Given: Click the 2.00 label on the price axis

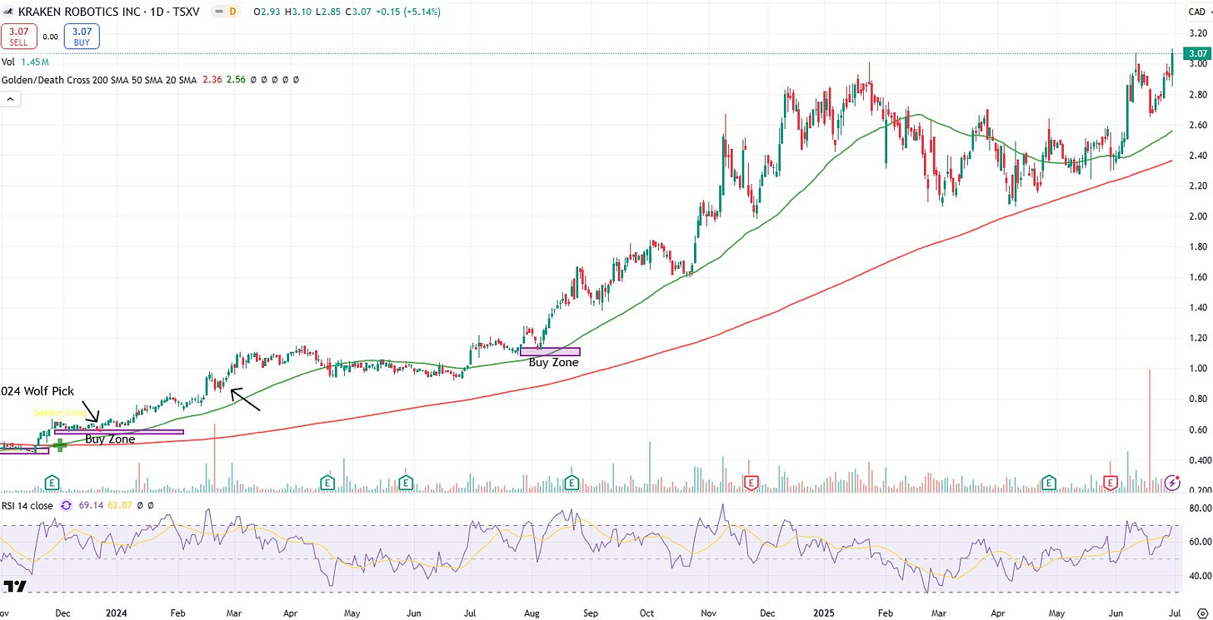Looking at the screenshot, I should [x=1200, y=216].
